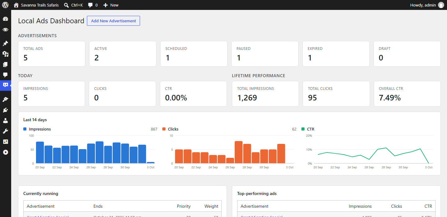Click the search magnifier icon in admin bar
Screen dimensions: 447x217
(x=66, y=5)
